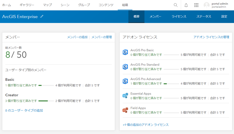Click the ArcGIS Pro Standard progress bar
Image resolution: width=234 pixels, height=134 pixels.
(171, 69)
